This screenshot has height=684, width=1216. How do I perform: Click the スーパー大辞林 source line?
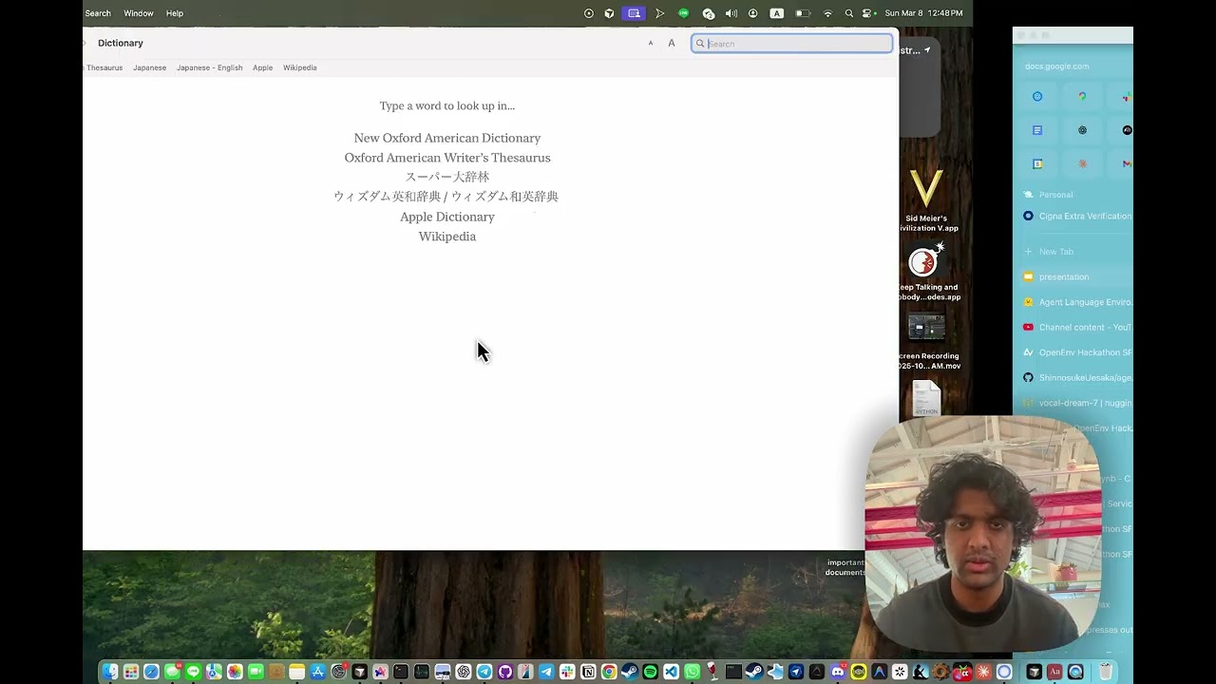click(x=447, y=177)
